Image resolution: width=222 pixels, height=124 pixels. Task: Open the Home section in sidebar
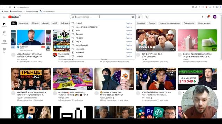tap(4, 25)
